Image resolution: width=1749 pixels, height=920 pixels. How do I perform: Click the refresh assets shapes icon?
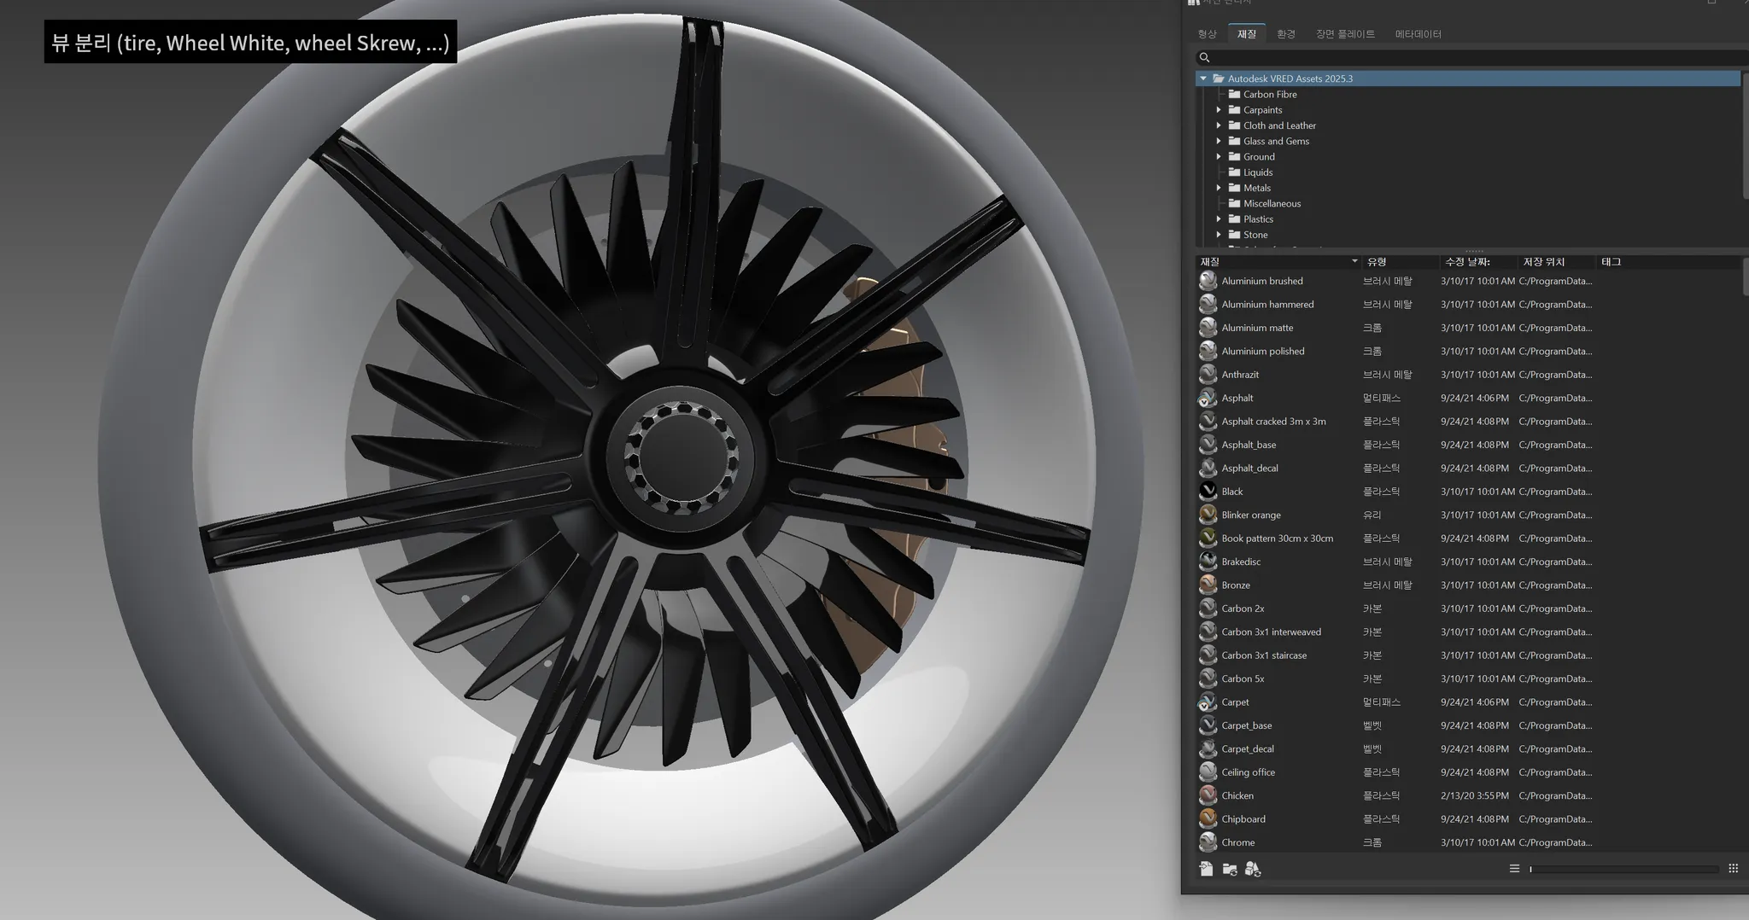pos(1253,869)
